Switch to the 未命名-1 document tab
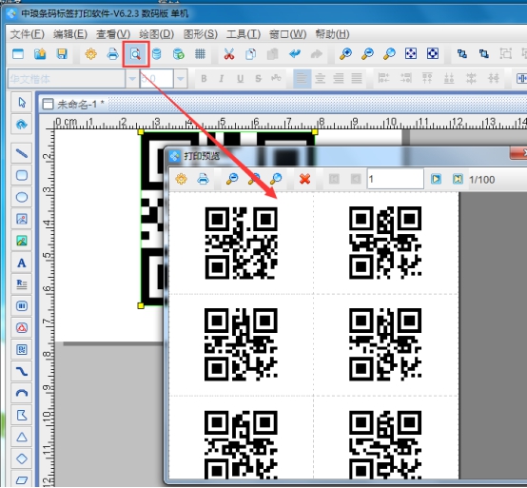 coord(73,105)
